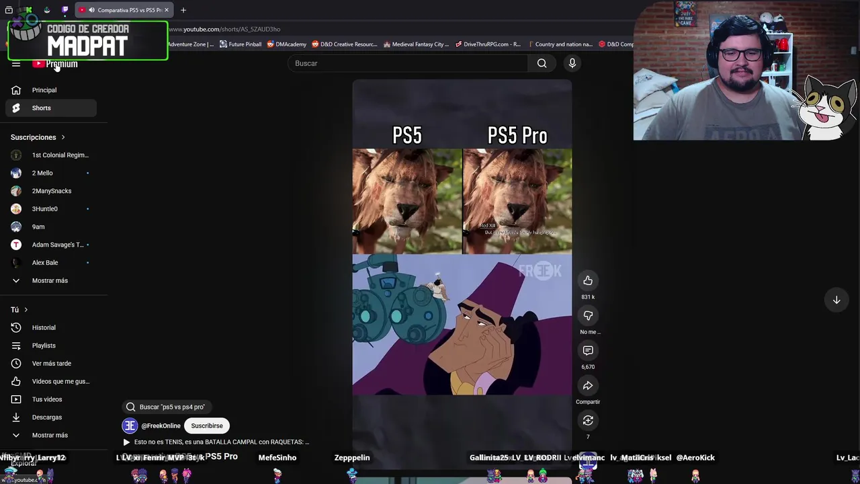Open the 1st Colonial Regim... subscription
The width and height of the screenshot is (860, 484).
tap(51, 155)
